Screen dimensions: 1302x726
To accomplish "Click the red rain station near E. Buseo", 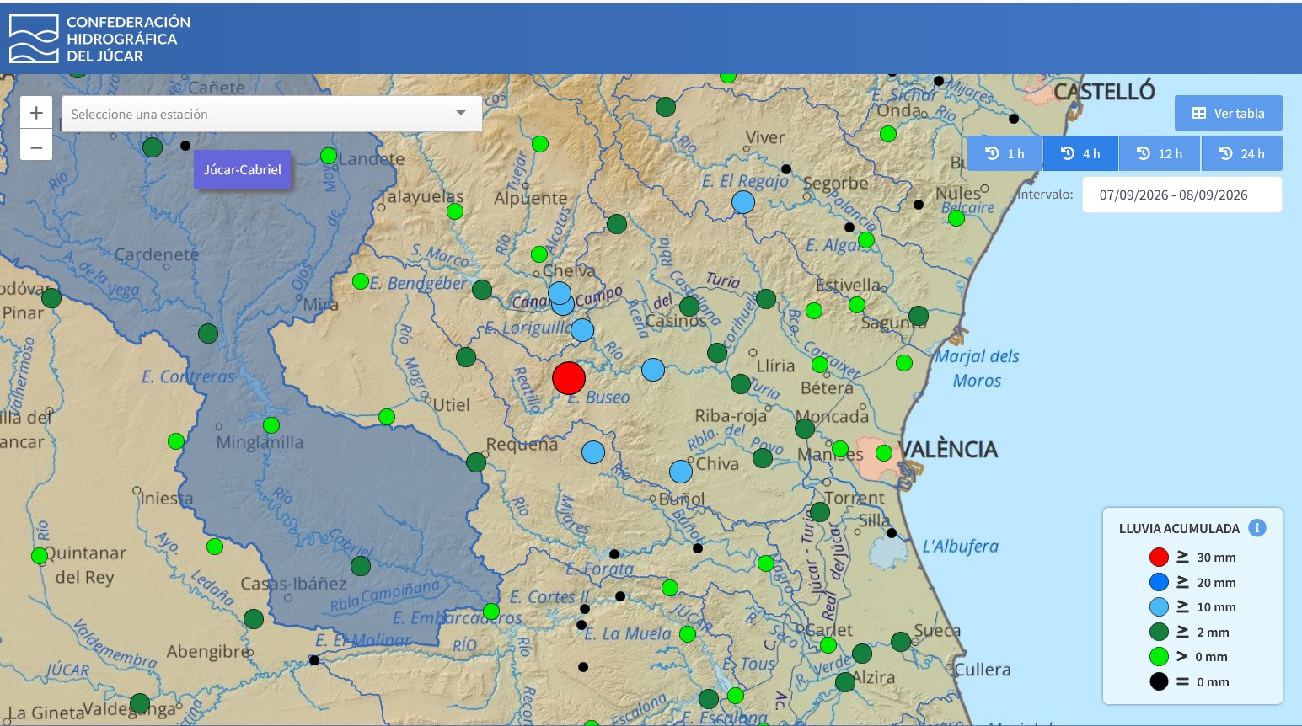I will tap(569, 378).
